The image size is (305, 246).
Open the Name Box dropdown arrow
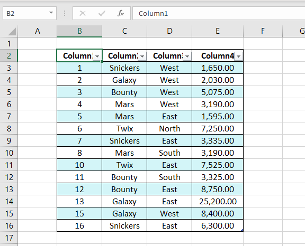[x=51, y=13]
